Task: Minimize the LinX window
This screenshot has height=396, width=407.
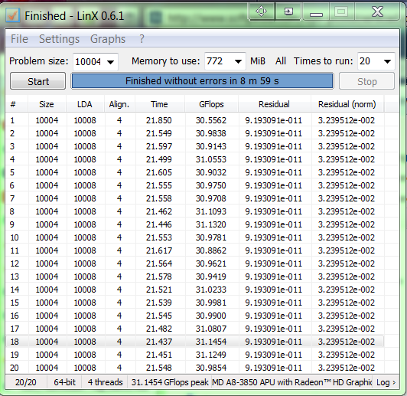Action: [x=316, y=11]
